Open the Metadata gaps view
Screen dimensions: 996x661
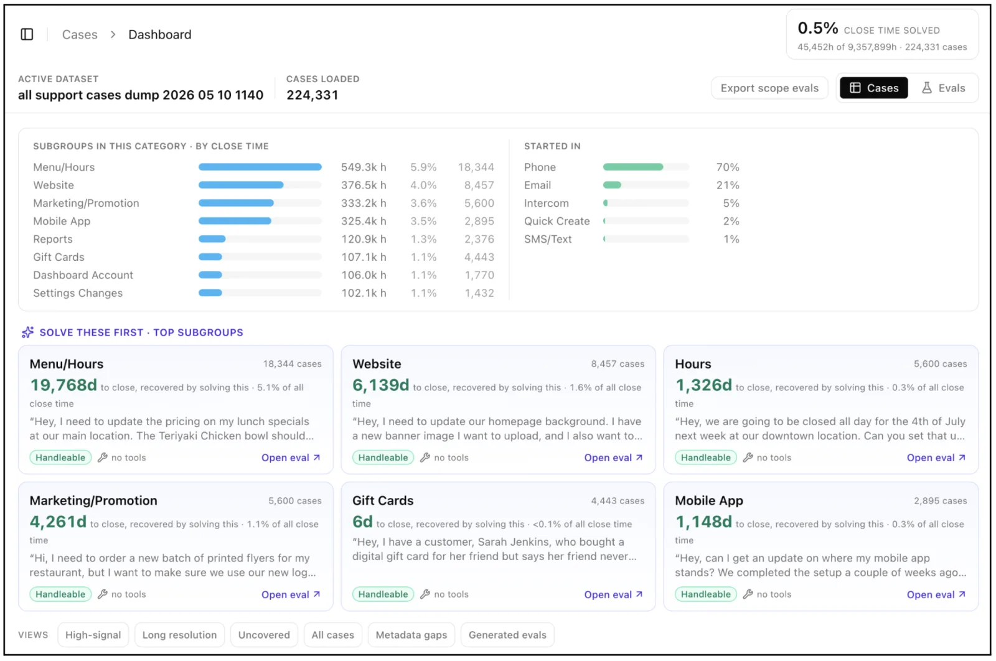click(411, 635)
